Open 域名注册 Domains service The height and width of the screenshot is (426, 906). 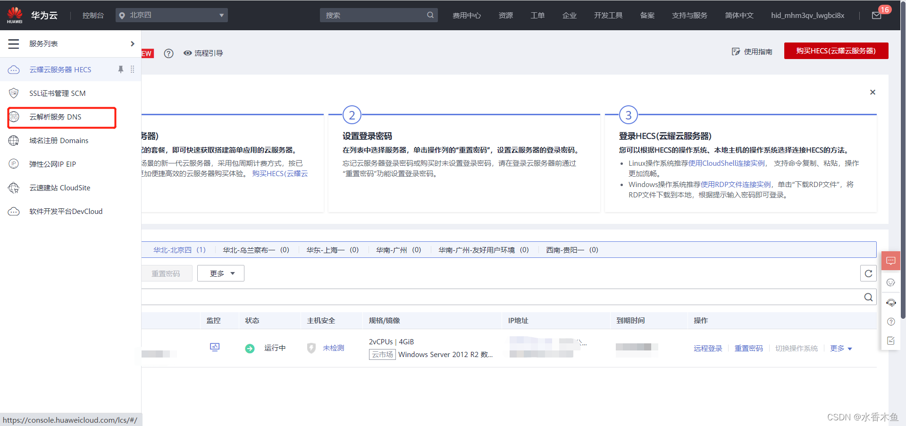59,140
